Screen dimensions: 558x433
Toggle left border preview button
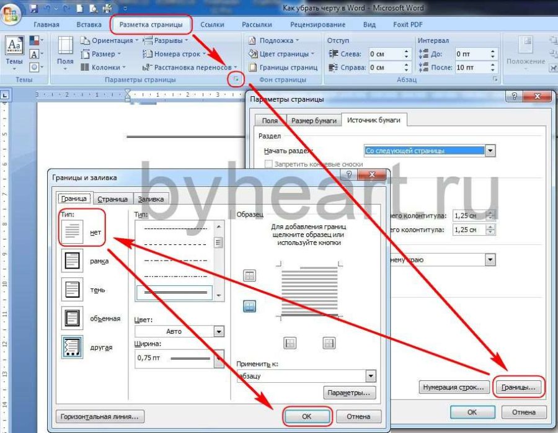click(x=290, y=343)
